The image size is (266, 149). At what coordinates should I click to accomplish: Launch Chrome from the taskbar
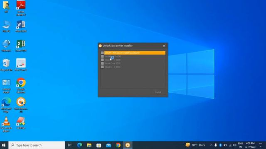pos(118,145)
